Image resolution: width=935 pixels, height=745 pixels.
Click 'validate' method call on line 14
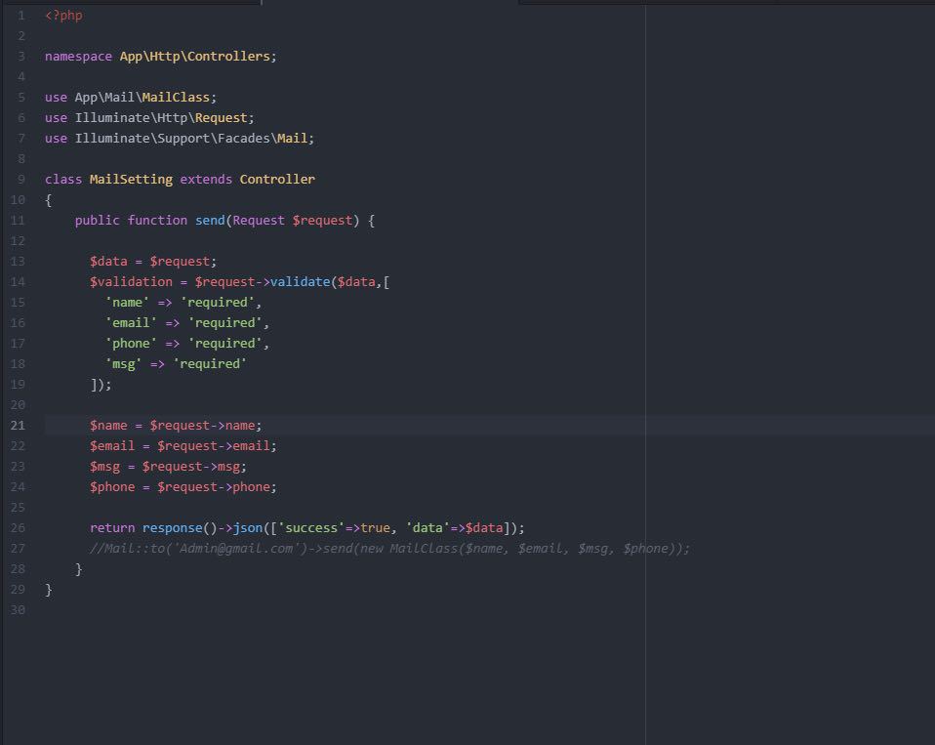tap(300, 282)
